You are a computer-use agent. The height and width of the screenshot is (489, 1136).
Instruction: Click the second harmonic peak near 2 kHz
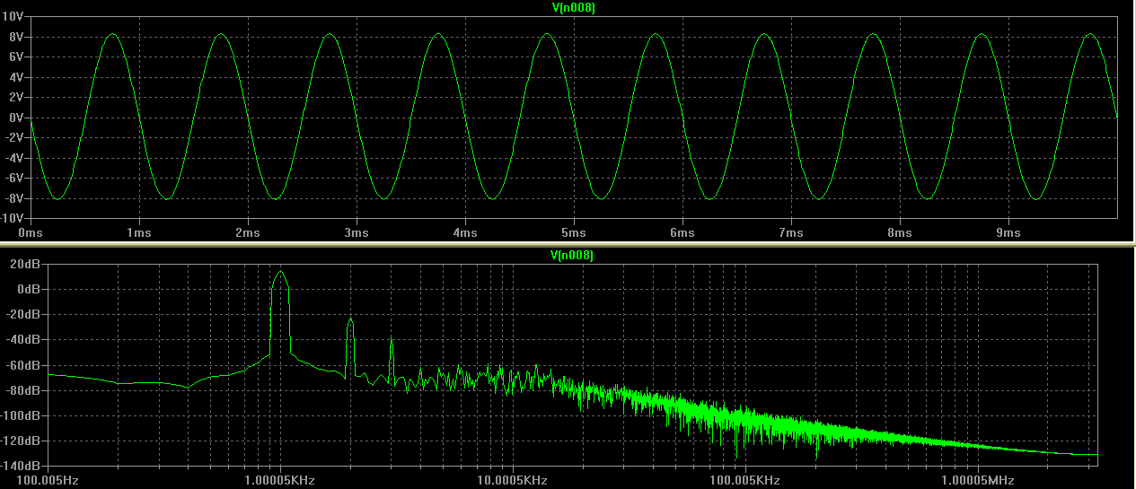click(351, 319)
